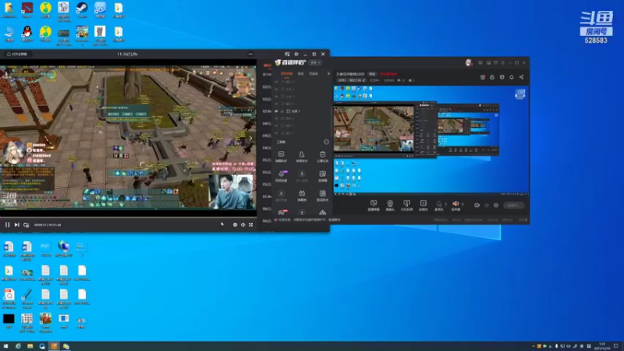Viewport: 624px width, 351px height.
Task: Edit the stream category with the pencil icon
Action: pos(363,80)
